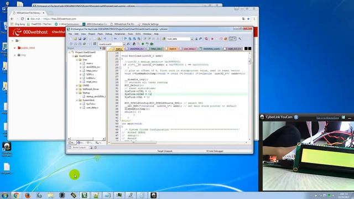Click the Start/Stop Debug Session magnifier icon
The image size is (354, 199).
click(x=206, y=39)
